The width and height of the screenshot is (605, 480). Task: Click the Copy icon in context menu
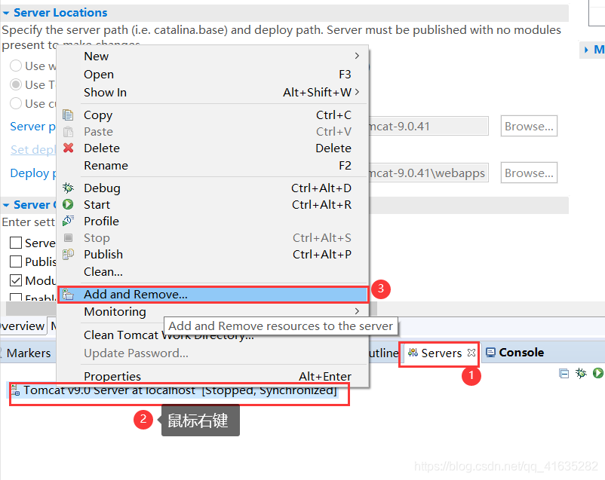pos(69,115)
